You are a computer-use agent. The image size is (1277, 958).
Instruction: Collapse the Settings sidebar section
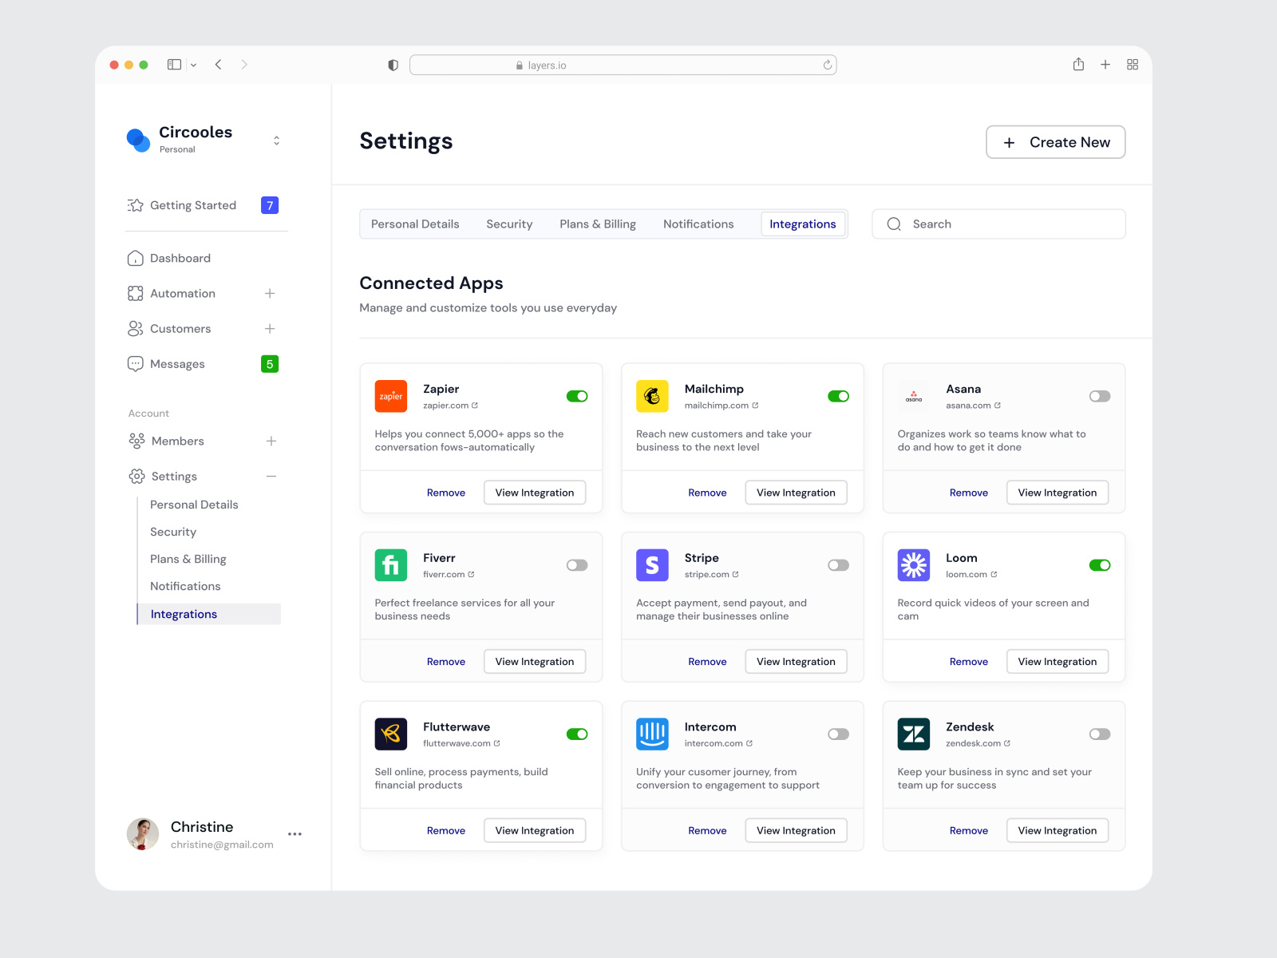coord(271,477)
